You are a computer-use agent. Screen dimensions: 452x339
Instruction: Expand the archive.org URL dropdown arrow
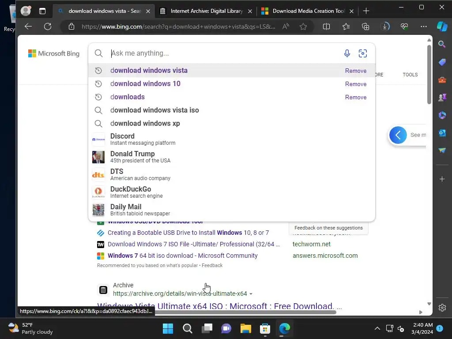(251, 294)
